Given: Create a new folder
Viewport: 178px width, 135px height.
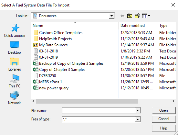Looking at the screenshot, I should 137,16.
